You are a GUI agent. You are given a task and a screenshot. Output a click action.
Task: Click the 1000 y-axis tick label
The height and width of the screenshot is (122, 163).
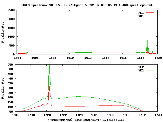click(x=11, y=37)
